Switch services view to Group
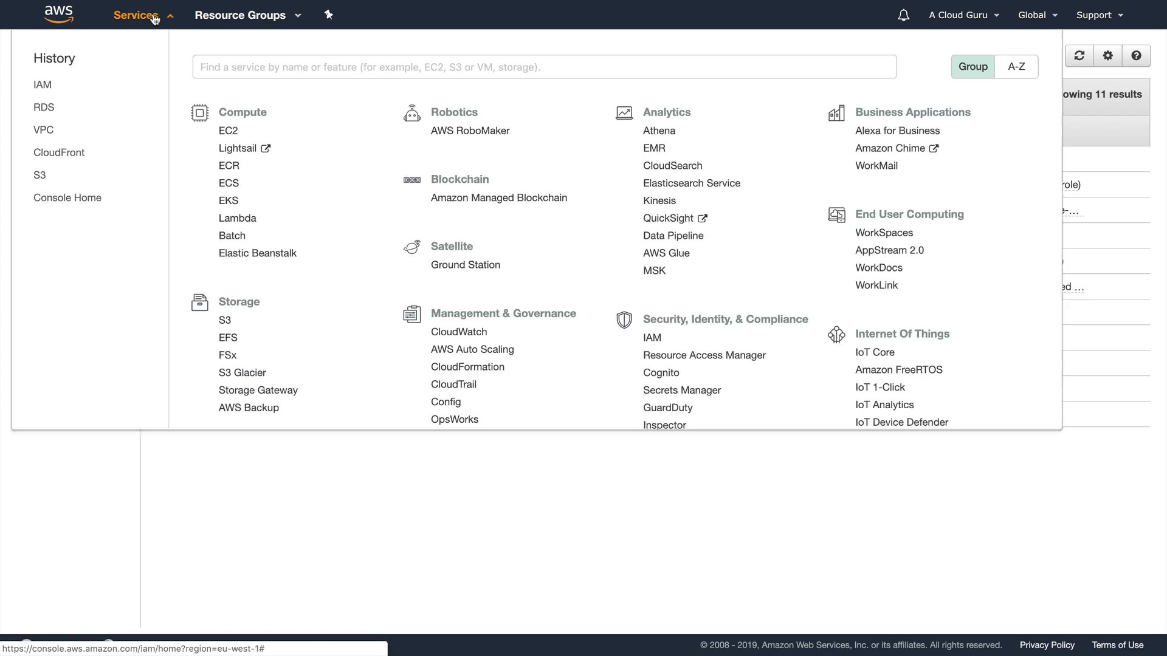 pos(972,67)
